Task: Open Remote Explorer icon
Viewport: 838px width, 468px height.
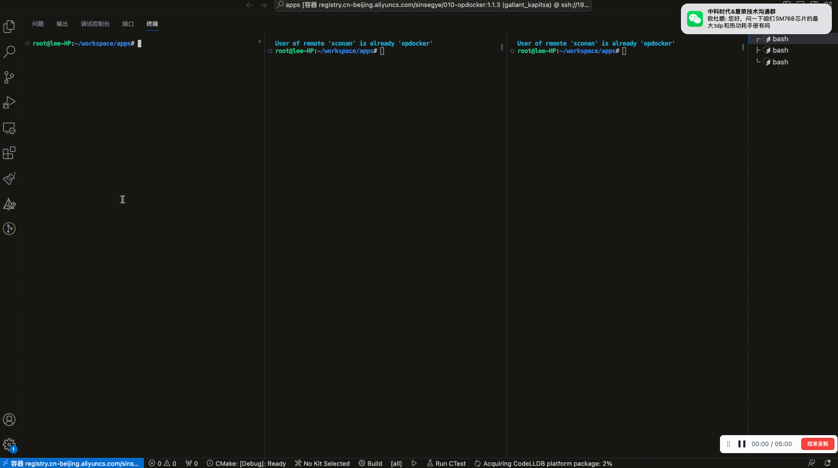Action: click(9, 128)
